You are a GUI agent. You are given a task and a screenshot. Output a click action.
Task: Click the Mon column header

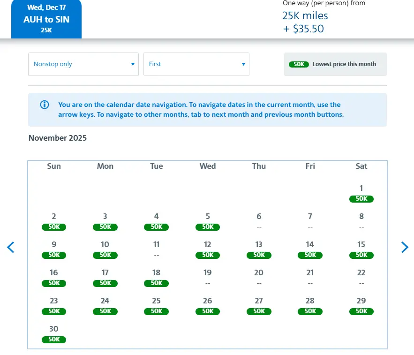(105, 166)
